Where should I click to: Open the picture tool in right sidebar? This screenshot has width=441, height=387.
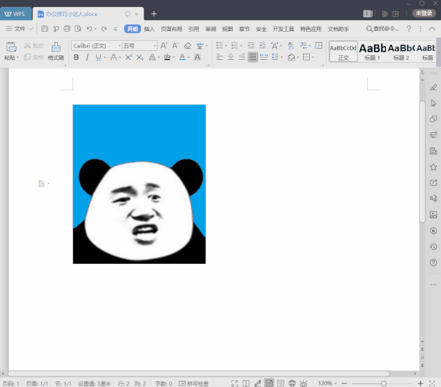(433, 215)
